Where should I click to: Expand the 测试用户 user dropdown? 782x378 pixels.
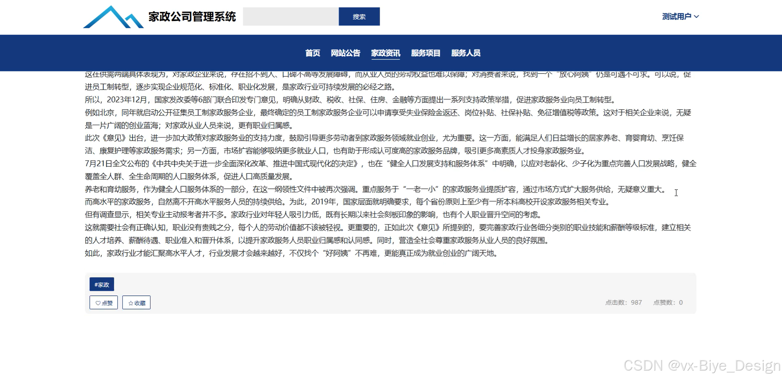coord(680,16)
